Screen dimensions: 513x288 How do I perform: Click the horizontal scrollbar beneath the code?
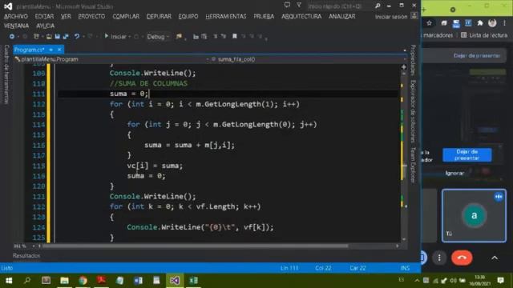[196, 246]
